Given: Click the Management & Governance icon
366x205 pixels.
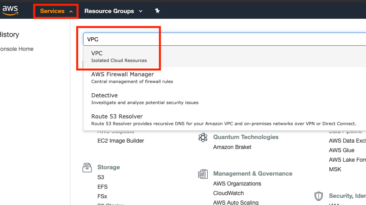Looking at the screenshot, I should click(x=203, y=174).
